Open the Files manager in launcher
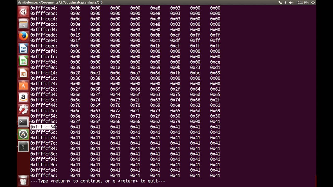The height and width of the screenshot is (187, 333). [x=23, y=24]
